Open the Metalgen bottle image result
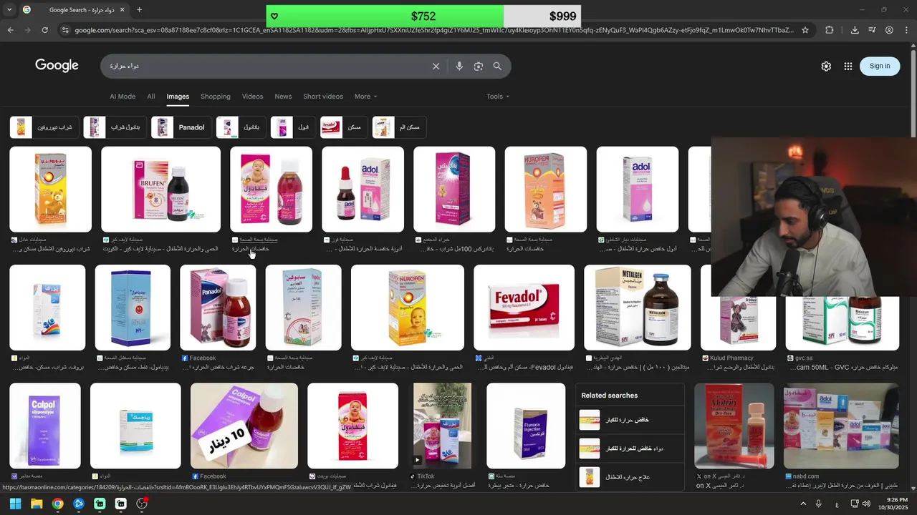This screenshot has height=515, width=917. [x=638, y=308]
